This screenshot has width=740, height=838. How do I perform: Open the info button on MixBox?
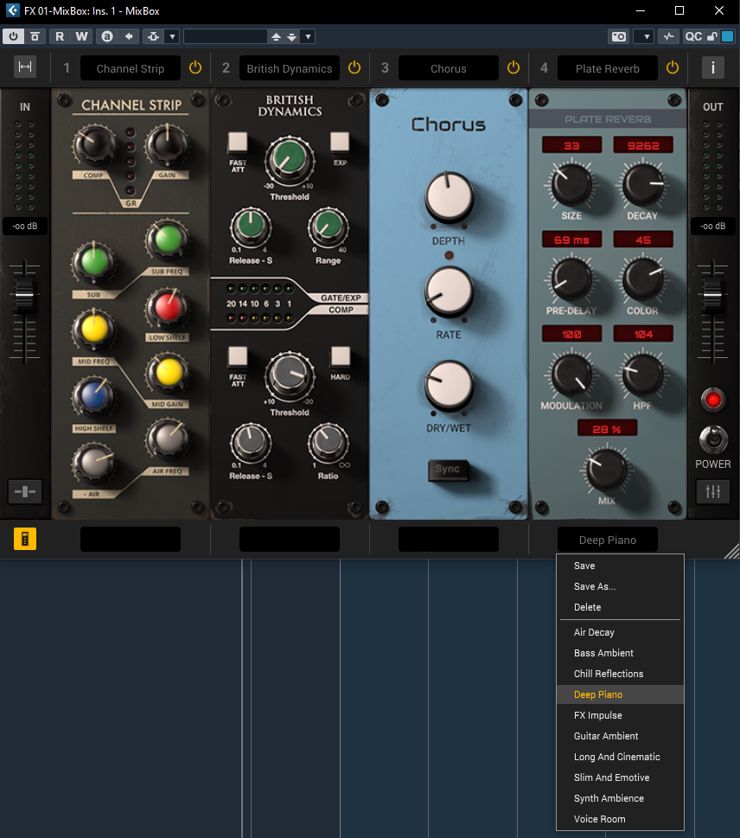point(713,68)
